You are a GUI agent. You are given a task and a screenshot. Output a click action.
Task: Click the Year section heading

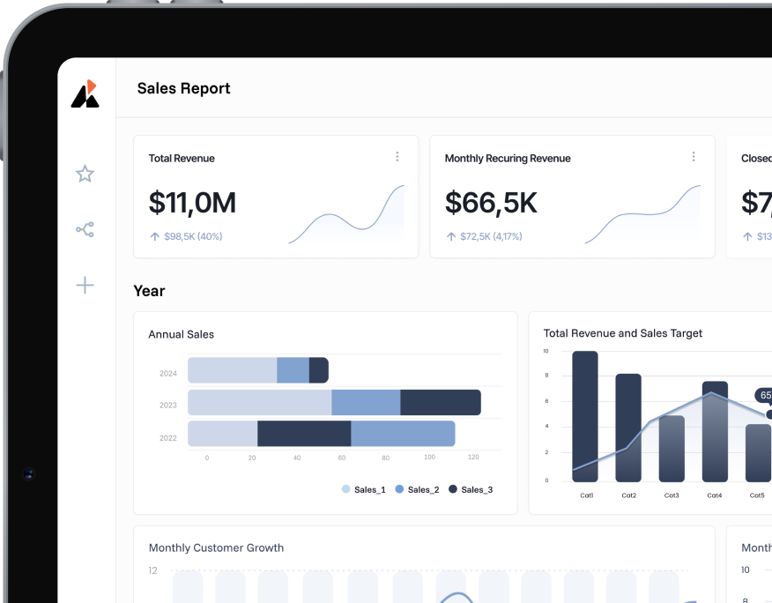point(149,291)
